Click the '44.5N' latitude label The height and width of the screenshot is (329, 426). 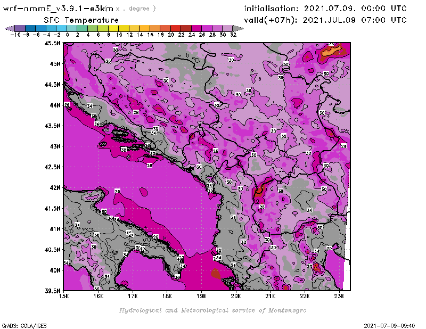52,85
